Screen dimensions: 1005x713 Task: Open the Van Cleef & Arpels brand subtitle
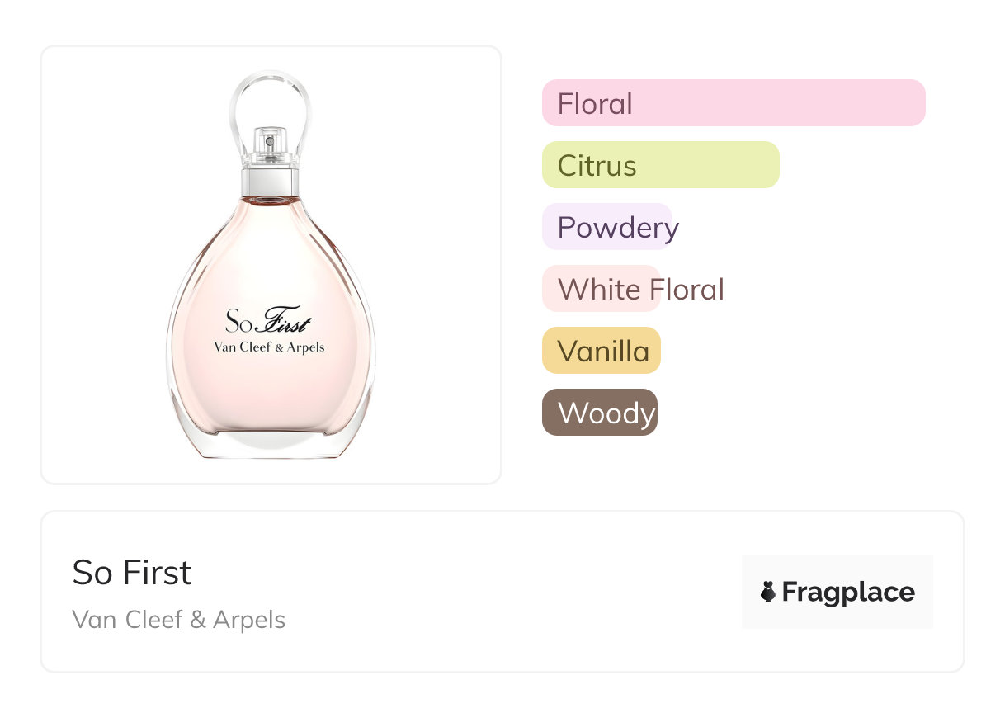click(179, 620)
